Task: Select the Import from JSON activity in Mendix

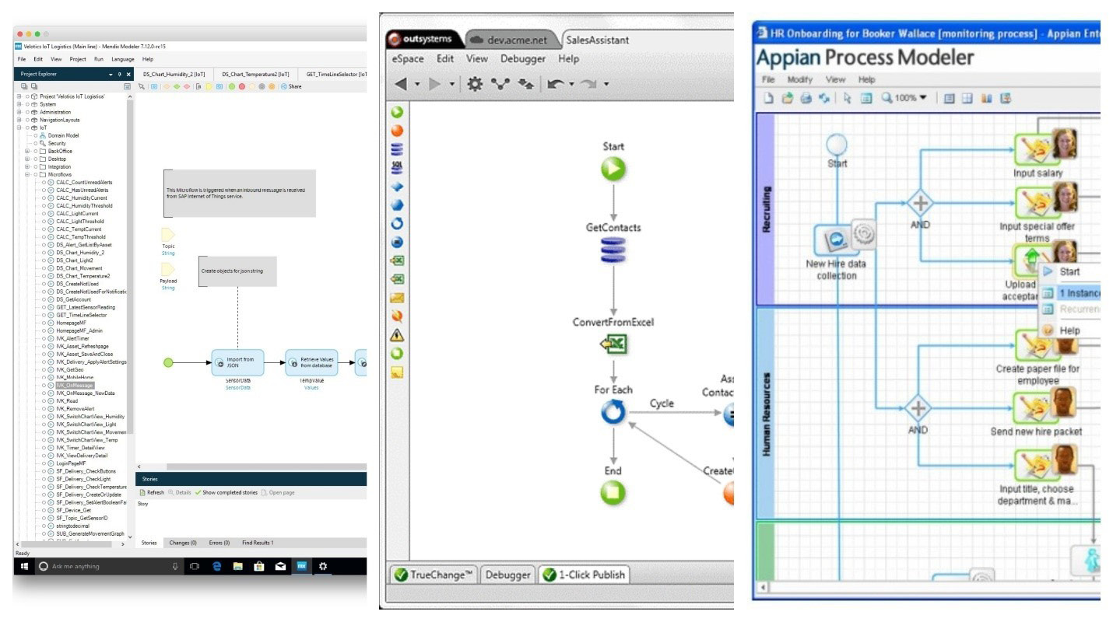Action: click(237, 362)
